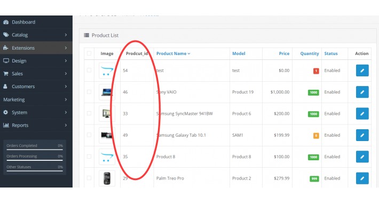Expand the Catalog menu chevron
This screenshot has height=203, width=379.
tap(66, 35)
